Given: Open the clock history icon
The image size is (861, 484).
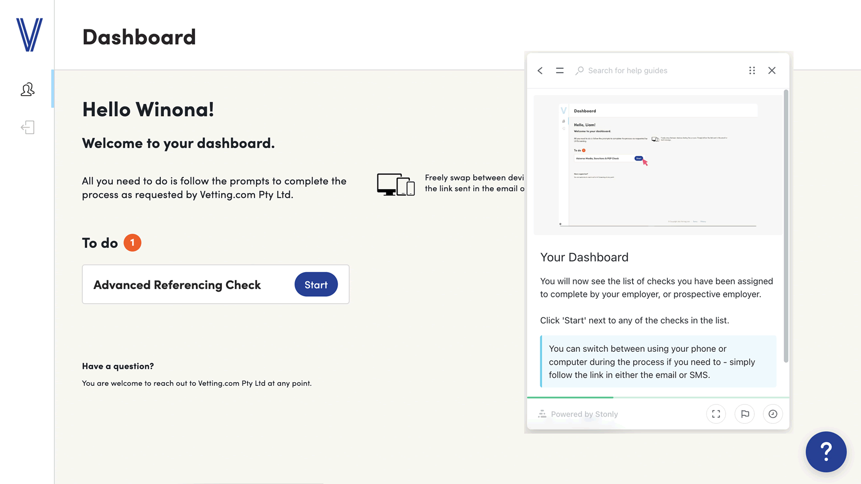Looking at the screenshot, I should click(773, 414).
